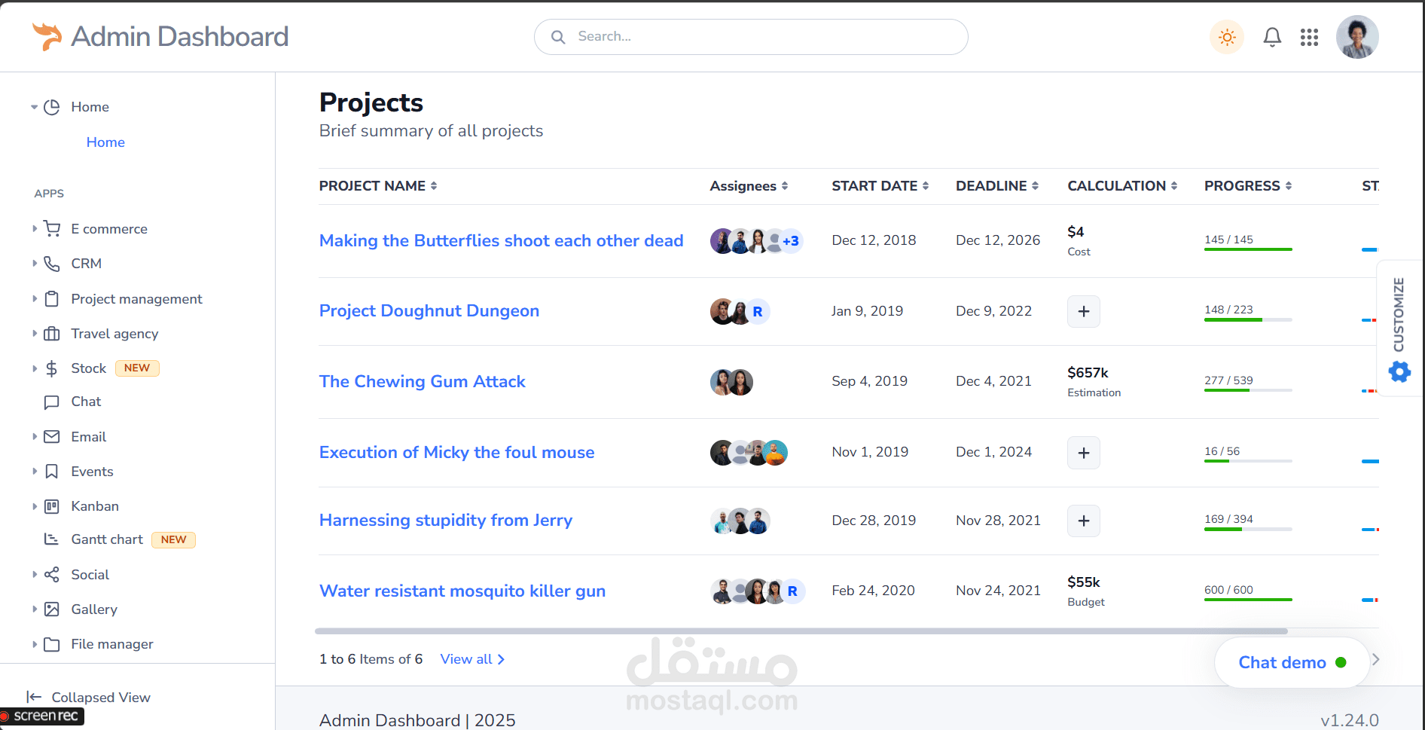Toggle Collapsed View of the sidebar
1425x730 pixels.
click(89, 697)
